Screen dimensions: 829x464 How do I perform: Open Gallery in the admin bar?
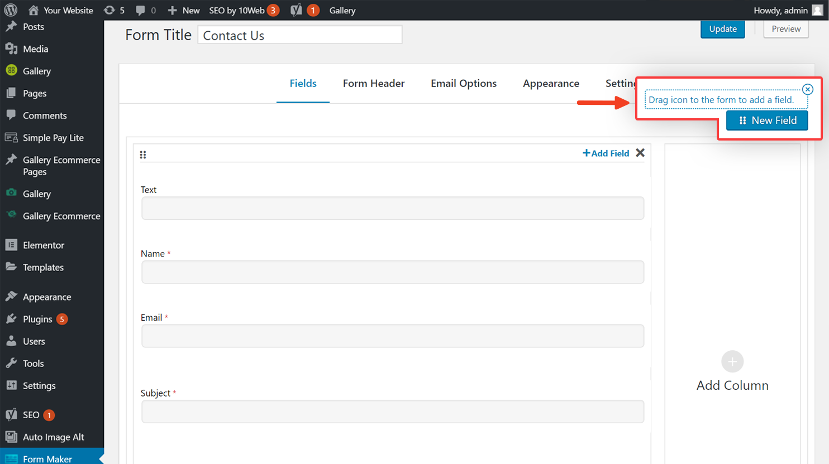pyautogui.click(x=342, y=10)
